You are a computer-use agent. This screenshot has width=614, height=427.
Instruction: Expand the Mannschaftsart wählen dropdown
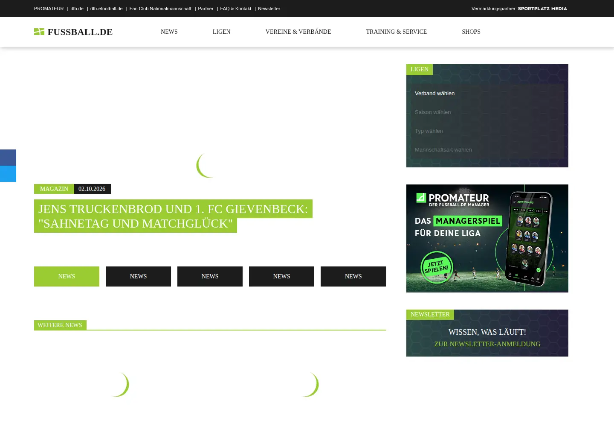click(487, 149)
